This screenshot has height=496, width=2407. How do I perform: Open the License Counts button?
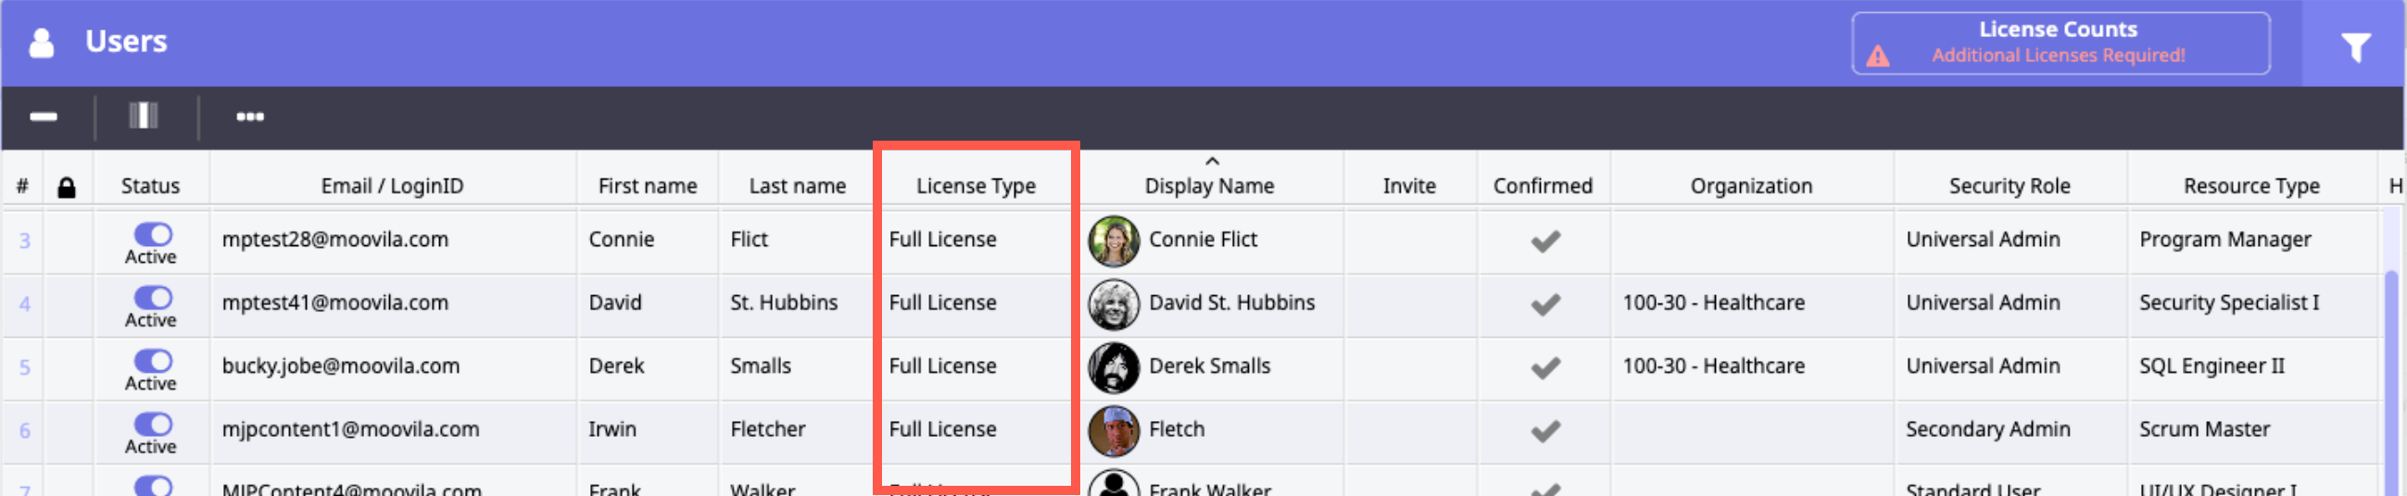(2060, 42)
